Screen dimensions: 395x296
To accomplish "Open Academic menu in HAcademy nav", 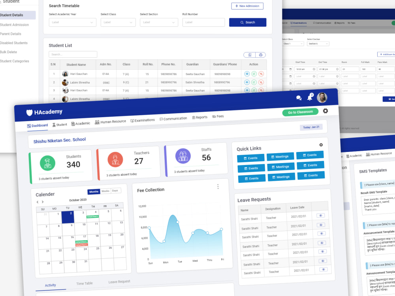I will [81, 124].
